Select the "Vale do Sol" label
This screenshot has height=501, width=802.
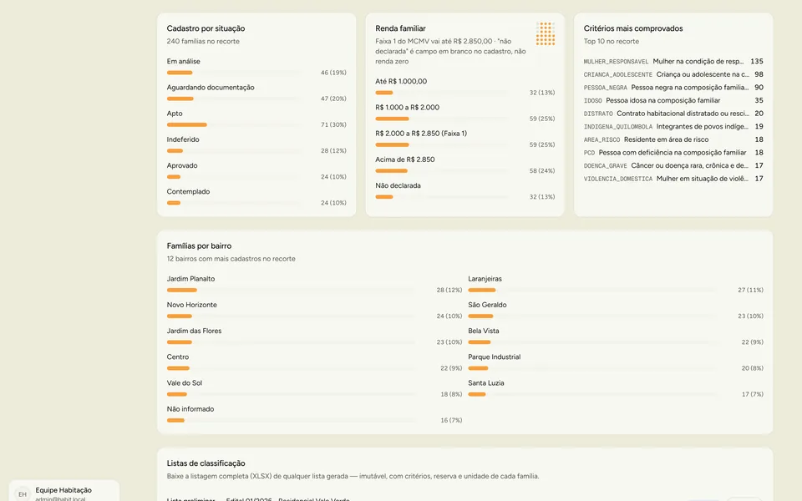click(184, 383)
